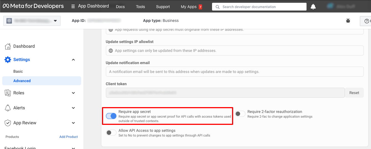The image size is (371, 149).
Task: Open the App Dashboard hamburger menu
Action: [x=73, y=6]
